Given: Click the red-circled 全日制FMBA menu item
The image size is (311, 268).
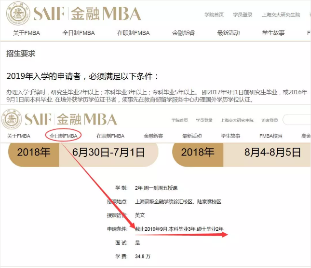Looking at the screenshot, I should 63,136.
